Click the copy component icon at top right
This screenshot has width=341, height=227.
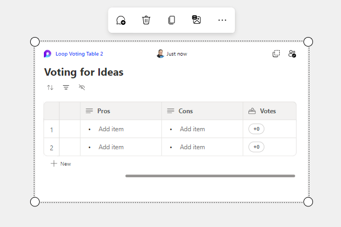click(x=276, y=53)
